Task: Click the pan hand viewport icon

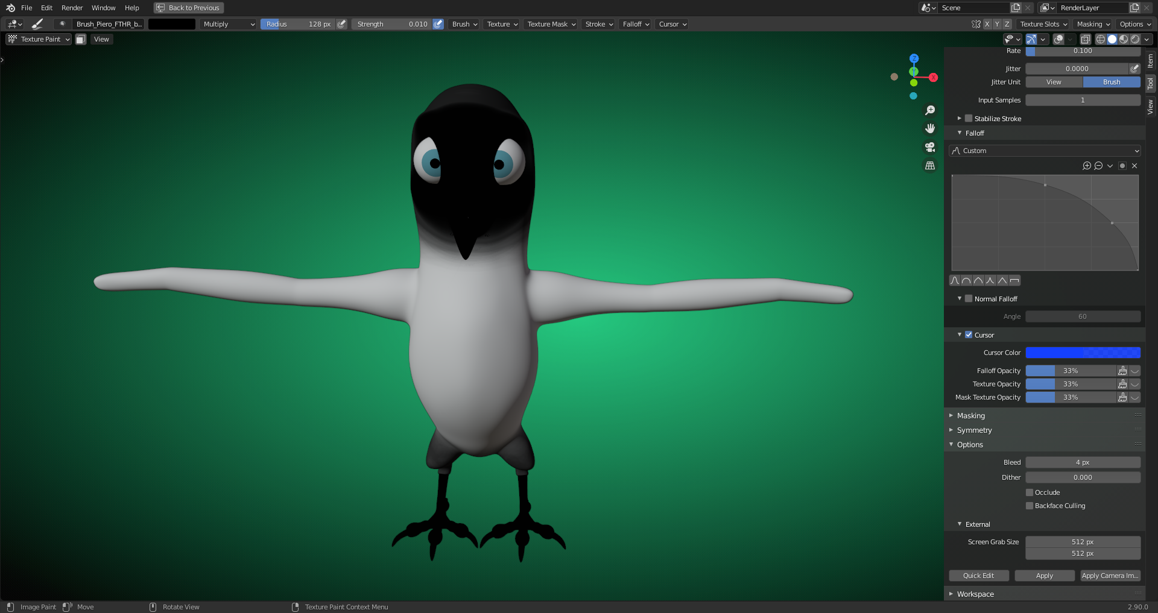Action: [x=930, y=128]
